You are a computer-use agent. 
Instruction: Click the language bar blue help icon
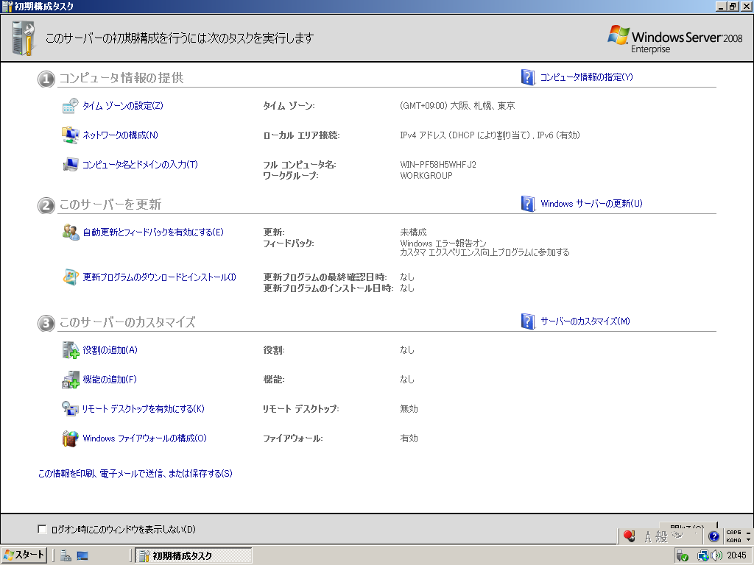(x=714, y=536)
